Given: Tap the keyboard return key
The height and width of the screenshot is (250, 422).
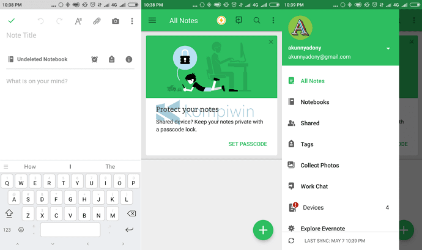Looking at the screenshot, I should [129, 230].
